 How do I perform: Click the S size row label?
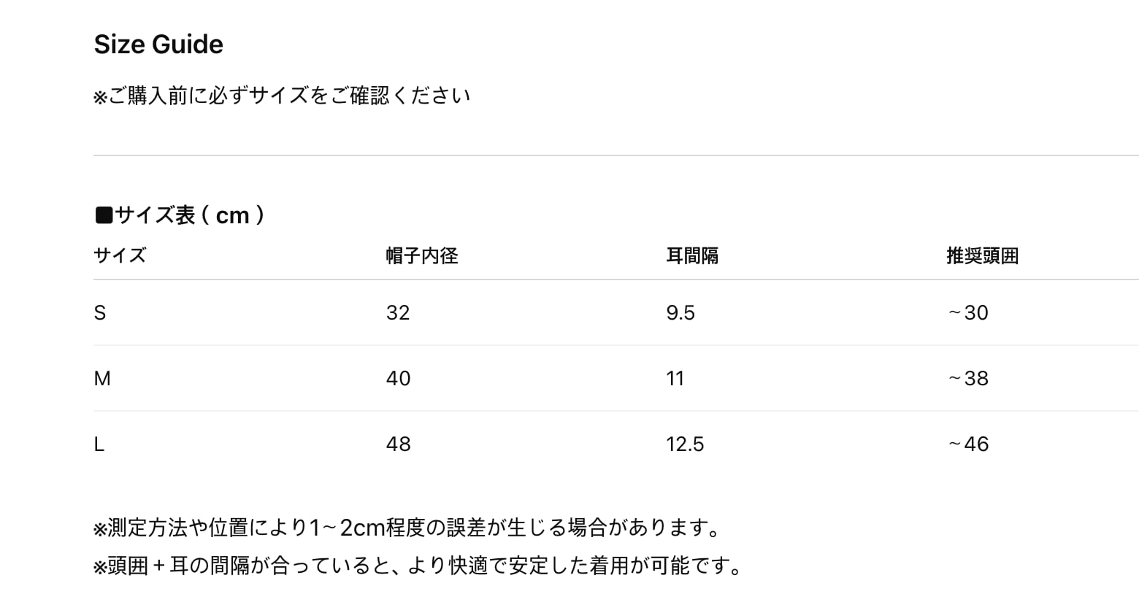100,313
